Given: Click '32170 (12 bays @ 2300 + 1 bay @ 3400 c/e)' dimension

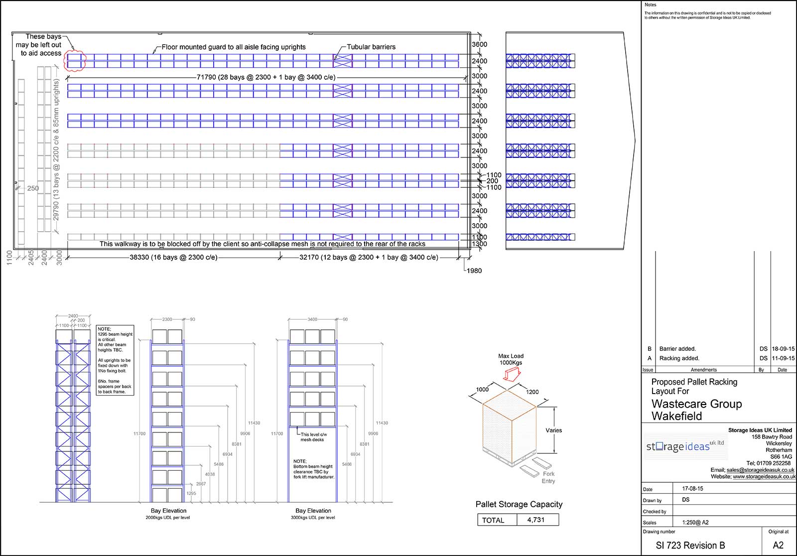Looking at the screenshot, I should pyautogui.click(x=369, y=258).
